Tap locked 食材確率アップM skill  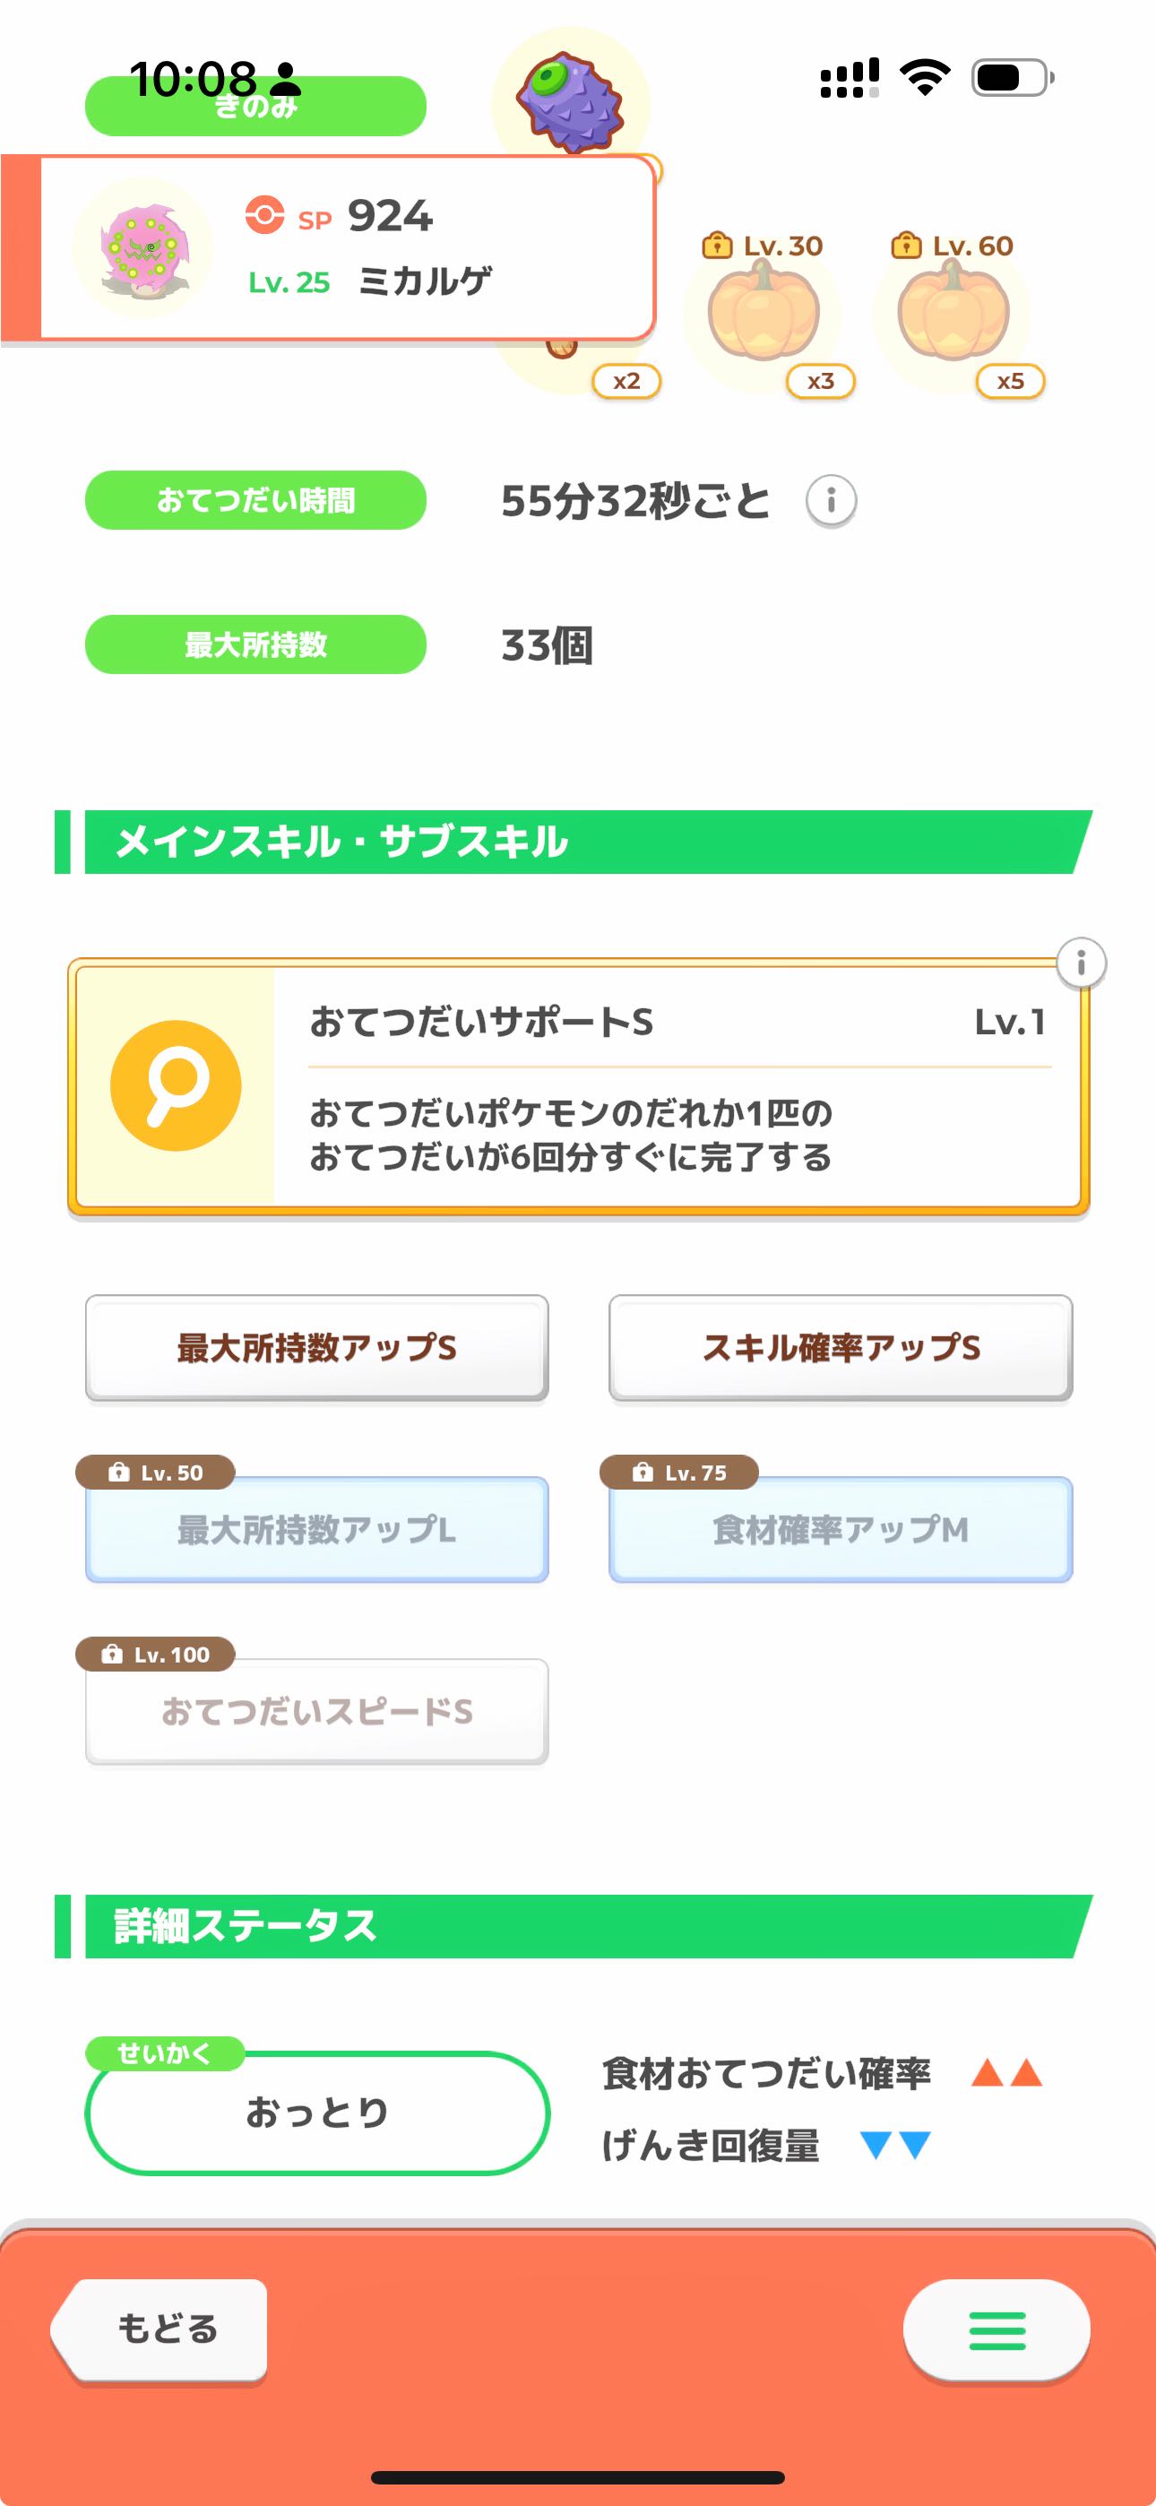[x=841, y=1529]
